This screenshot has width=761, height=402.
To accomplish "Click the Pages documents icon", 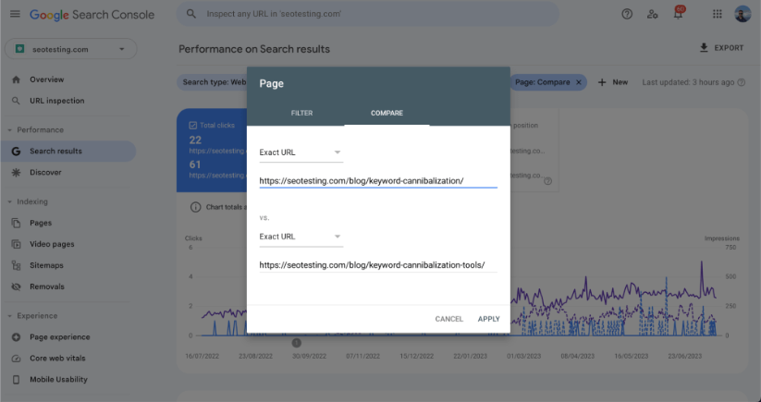I will pyautogui.click(x=16, y=223).
